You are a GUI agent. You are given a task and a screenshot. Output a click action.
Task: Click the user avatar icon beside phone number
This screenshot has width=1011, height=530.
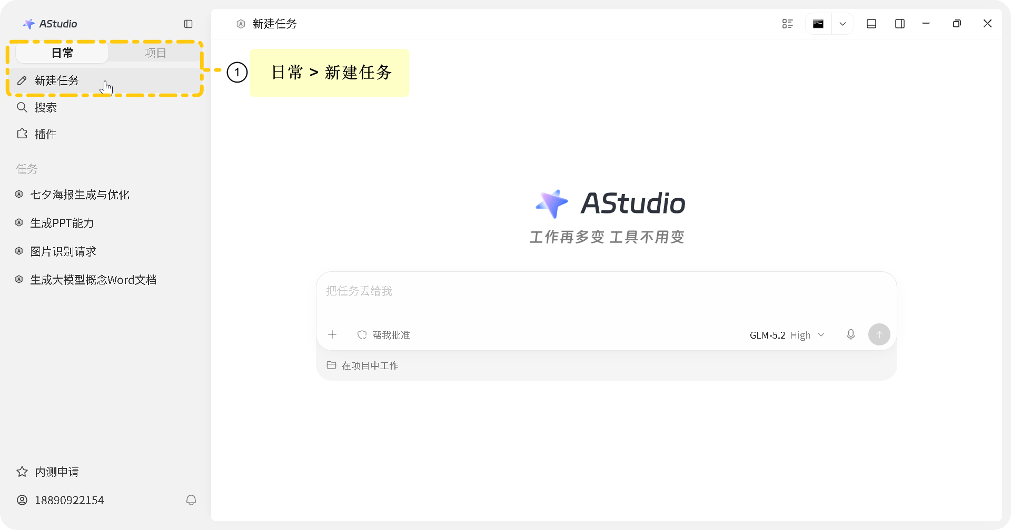[x=22, y=500]
